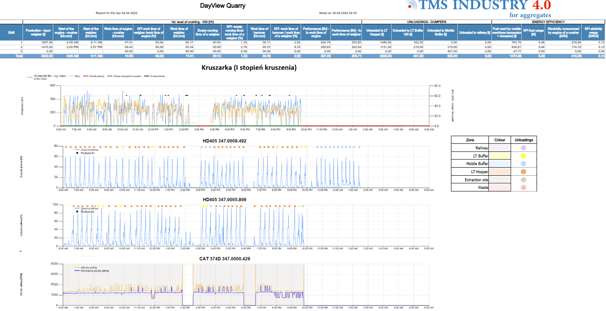Image resolution: width=606 pixels, height=311 pixels.
Task: Click the LT Buffer yellow unloading dot
Action: pos(523,156)
